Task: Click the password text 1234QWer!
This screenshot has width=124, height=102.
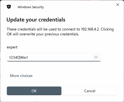Action: coord(18,57)
